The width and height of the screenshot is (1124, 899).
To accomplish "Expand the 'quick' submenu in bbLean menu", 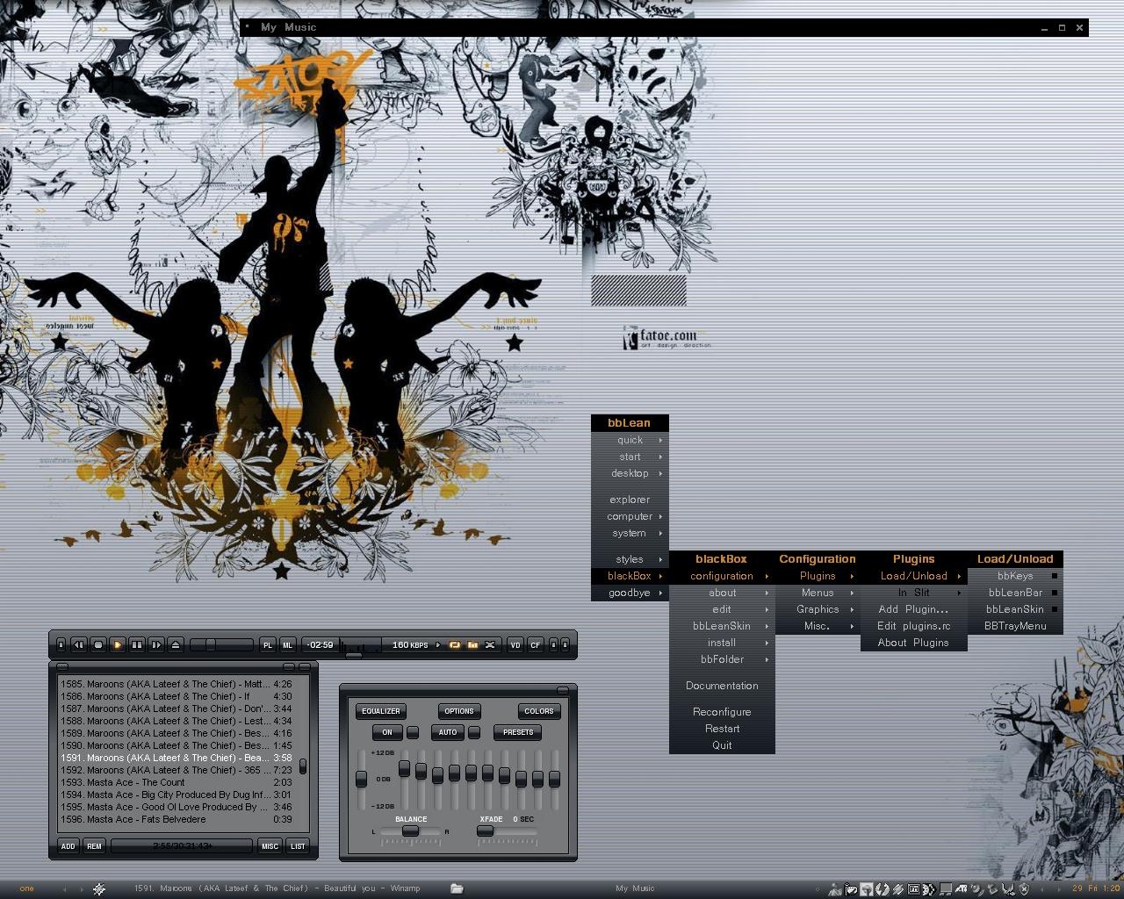I will click(x=630, y=440).
